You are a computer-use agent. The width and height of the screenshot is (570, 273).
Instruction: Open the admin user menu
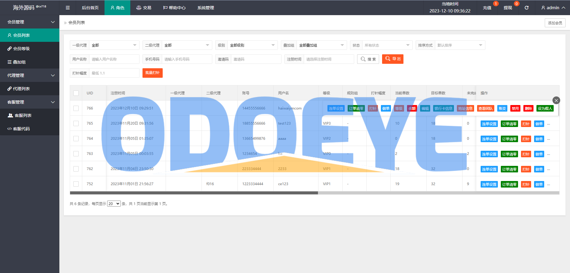553,8
